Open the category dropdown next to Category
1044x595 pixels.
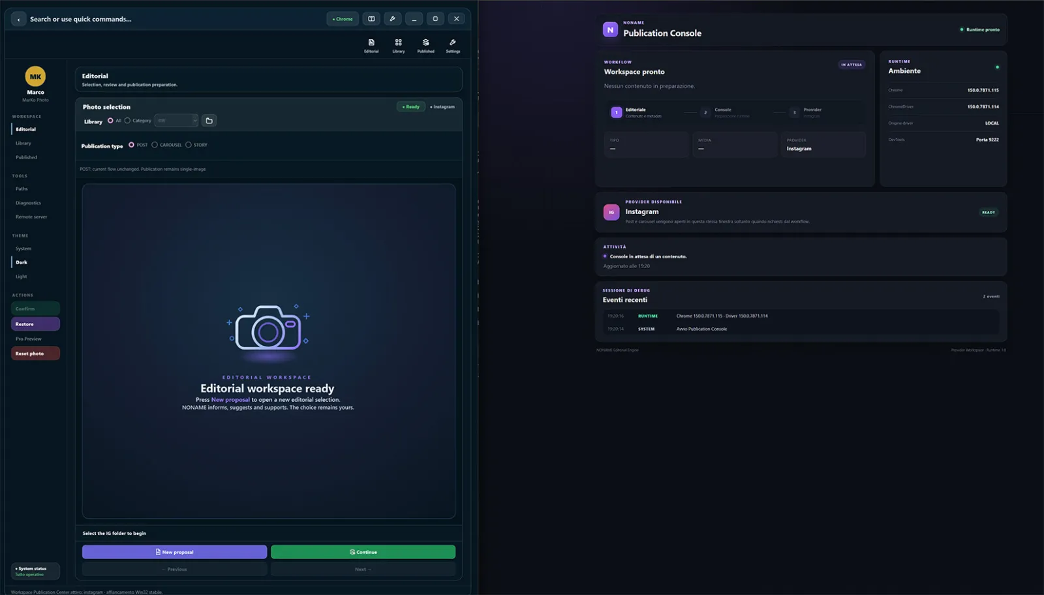[x=176, y=121]
